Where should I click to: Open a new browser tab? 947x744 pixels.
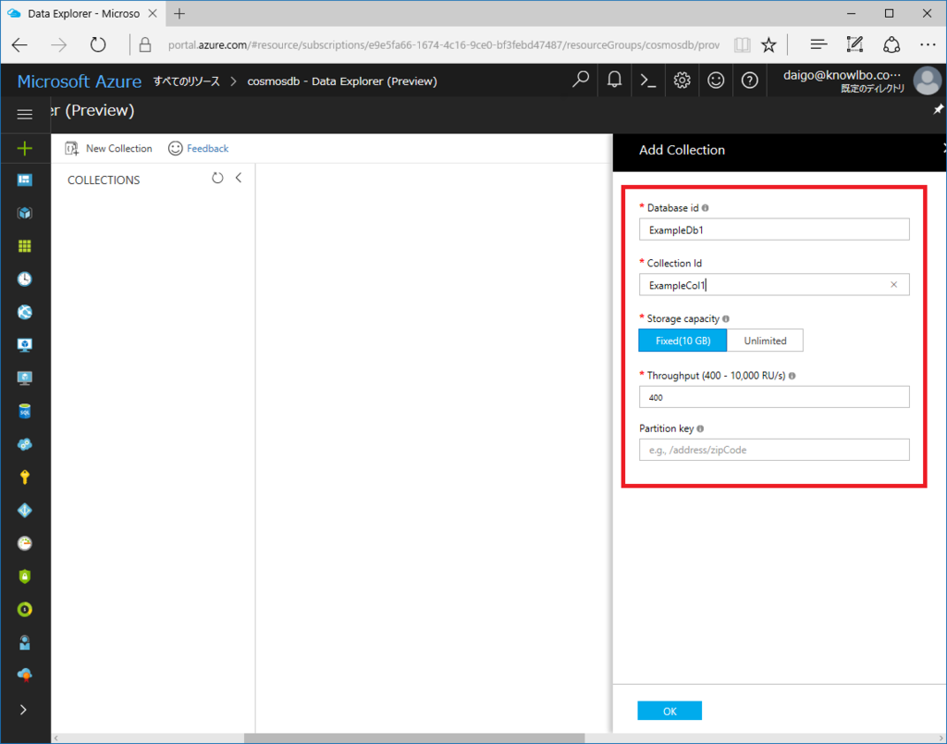[x=179, y=13]
